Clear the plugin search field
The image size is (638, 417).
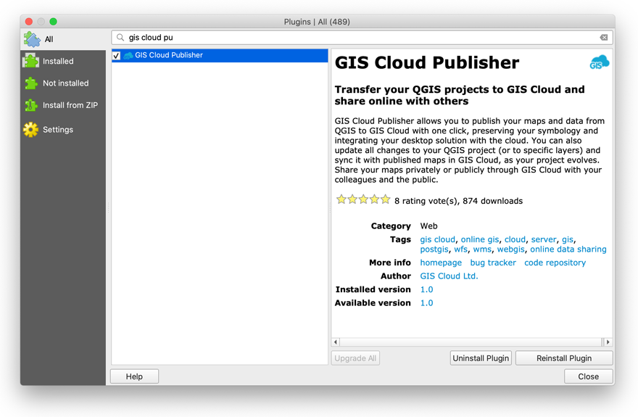tap(604, 38)
